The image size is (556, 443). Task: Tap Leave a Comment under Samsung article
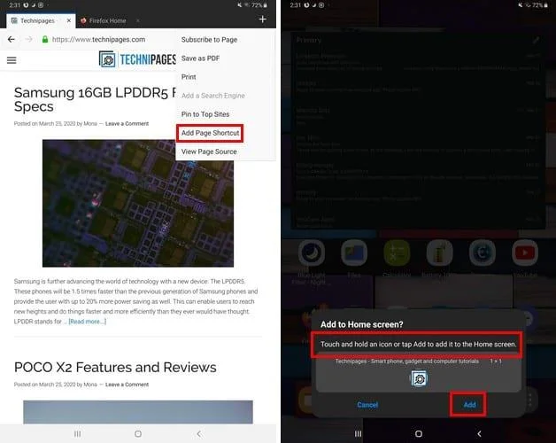(127, 123)
